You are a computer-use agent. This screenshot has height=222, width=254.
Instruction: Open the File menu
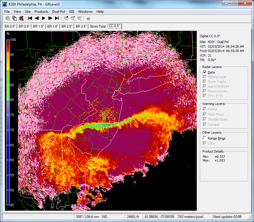[x=7, y=12]
